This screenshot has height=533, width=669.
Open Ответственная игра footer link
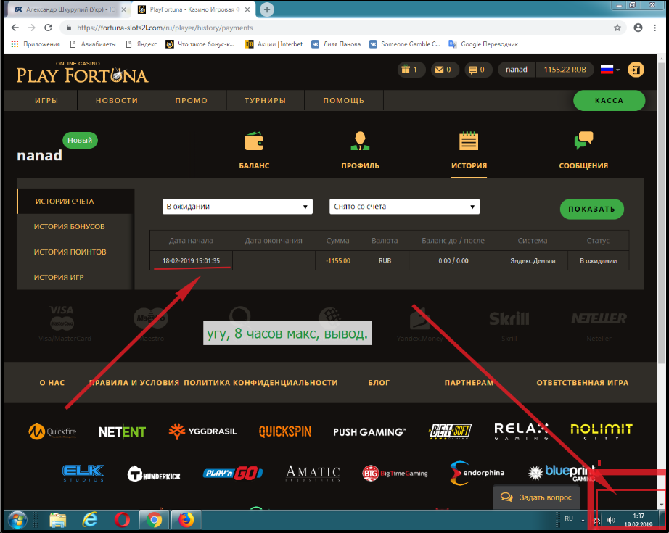[x=583, y=382]
